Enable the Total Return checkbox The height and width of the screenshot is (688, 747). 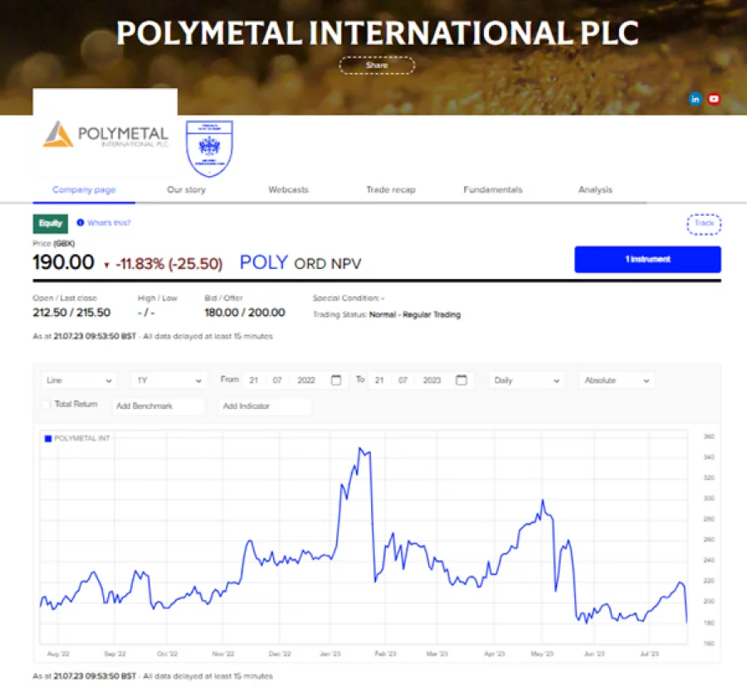pos(45,406)
